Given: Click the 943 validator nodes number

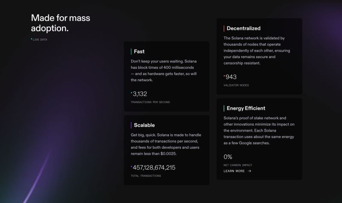Looking at the screenshot, I should [231, 77].
